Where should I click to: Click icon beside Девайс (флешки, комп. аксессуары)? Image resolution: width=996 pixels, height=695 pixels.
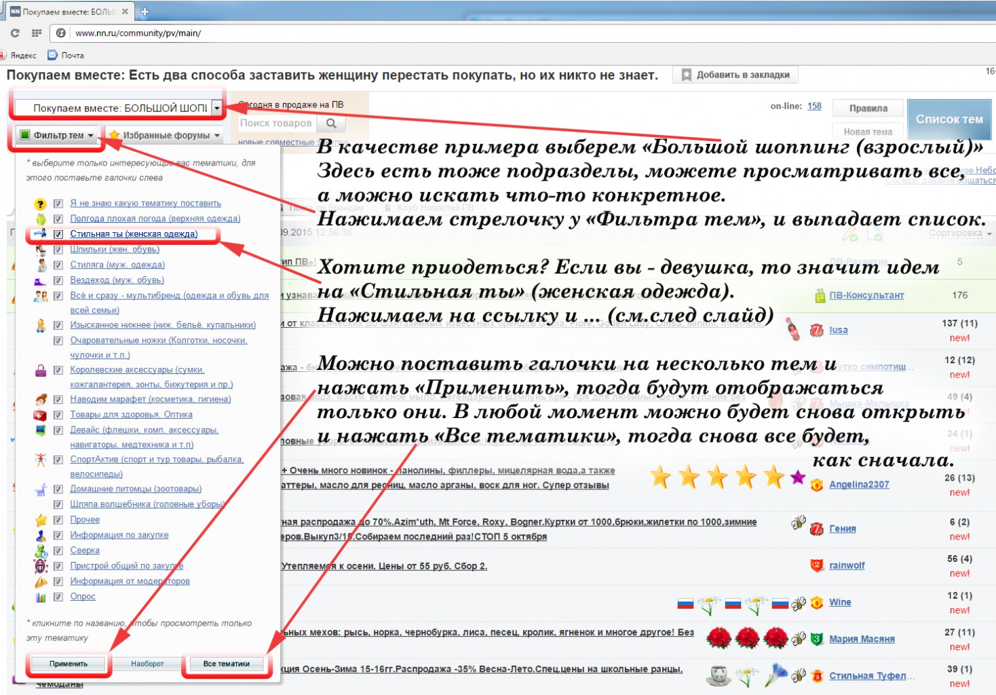(x=41, y=430)
